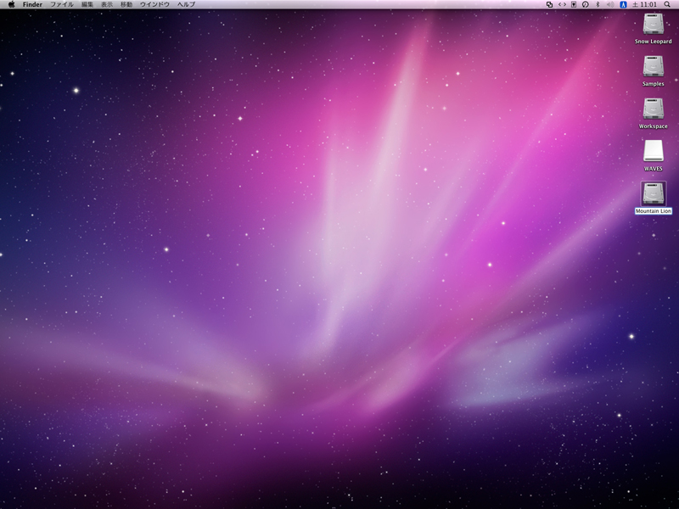This screenshot has width=679, height=509.
Task: Click the WAVES name label
Action: tap(653, 169)
